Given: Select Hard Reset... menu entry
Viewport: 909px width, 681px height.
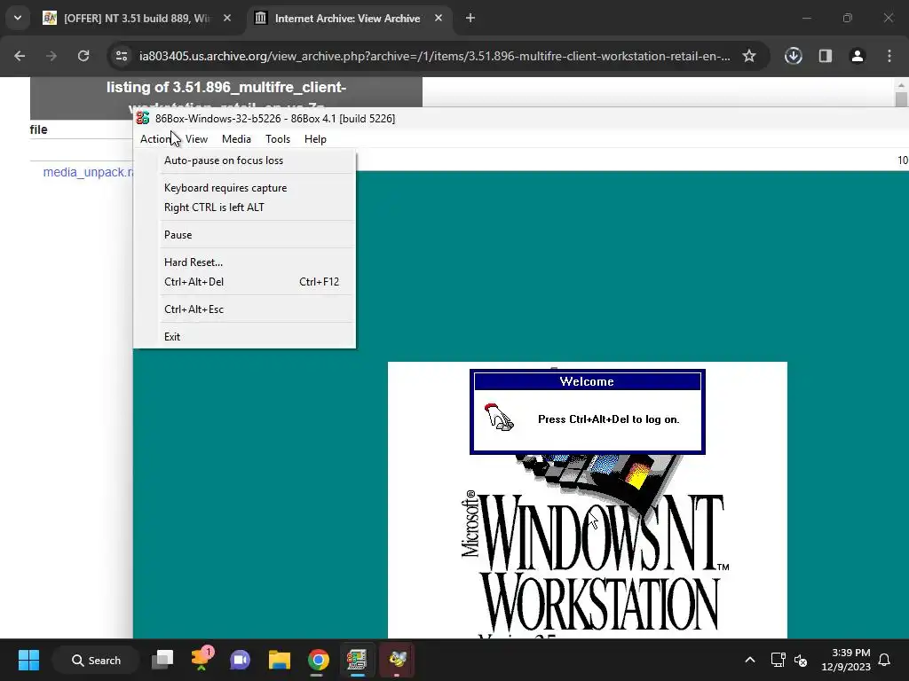Looking at the screenshot, I should [x=245, y=262].
